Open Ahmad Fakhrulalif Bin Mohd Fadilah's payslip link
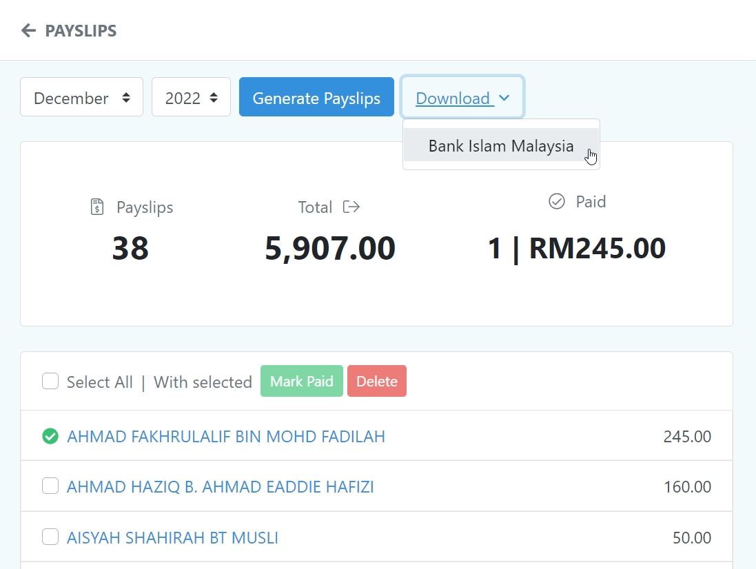 click(x=225, y=437)
